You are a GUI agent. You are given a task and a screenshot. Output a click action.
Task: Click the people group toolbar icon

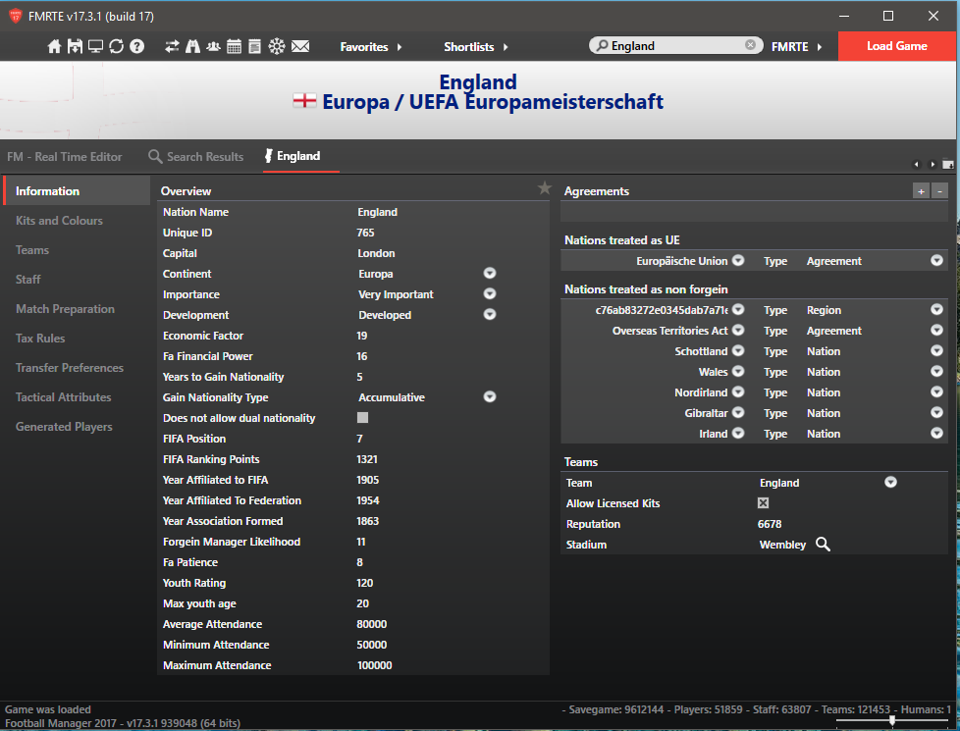tap(213, 46)
